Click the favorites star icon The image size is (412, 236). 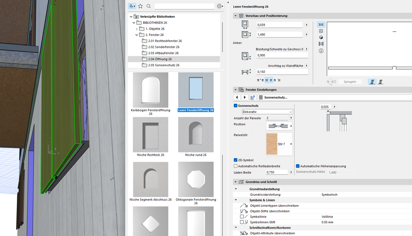[x=141, y=6]
